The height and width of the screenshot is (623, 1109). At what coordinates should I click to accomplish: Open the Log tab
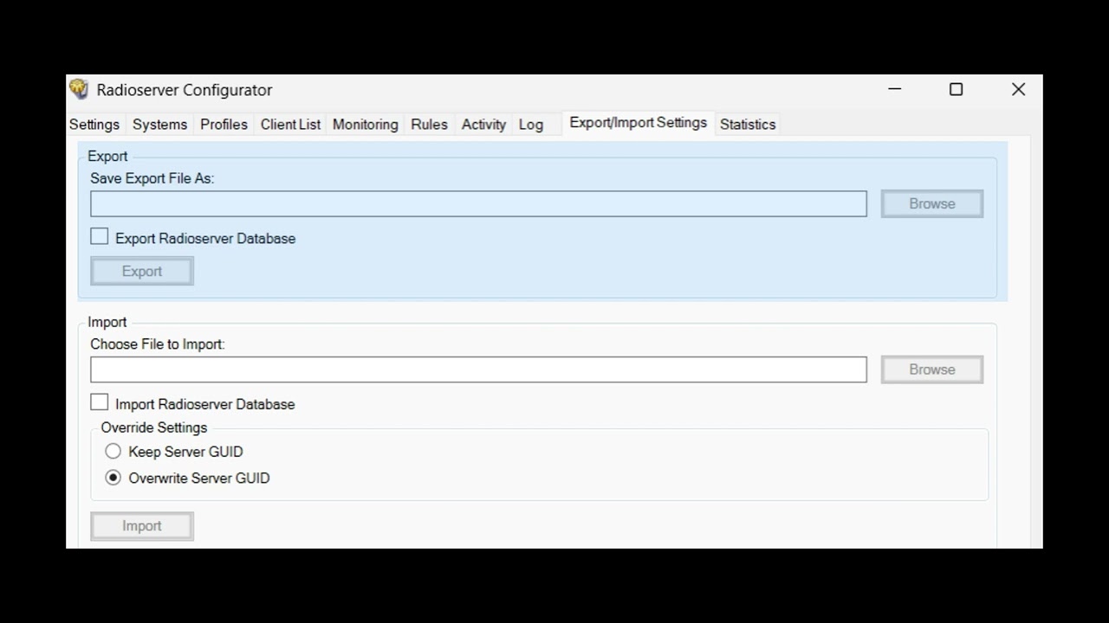tap(530, 125)
